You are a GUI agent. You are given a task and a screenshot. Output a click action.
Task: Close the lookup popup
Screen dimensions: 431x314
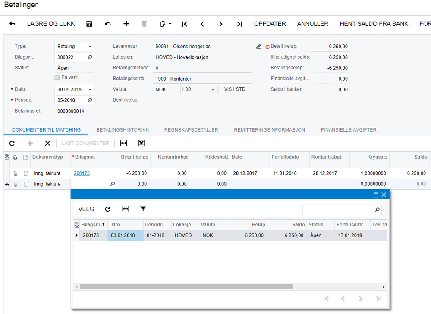(x=384, y=195)
